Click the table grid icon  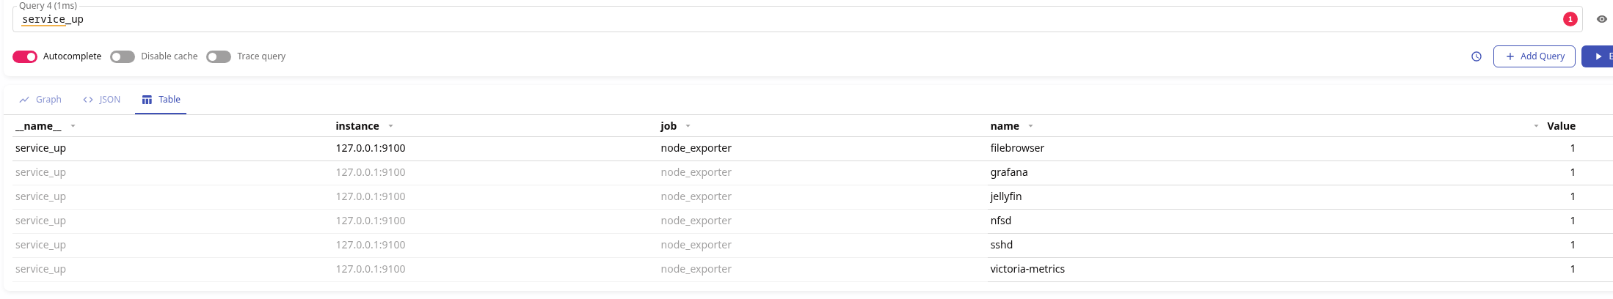[147, 100]
